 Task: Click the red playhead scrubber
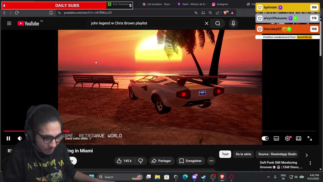click(x=68, y=131)
